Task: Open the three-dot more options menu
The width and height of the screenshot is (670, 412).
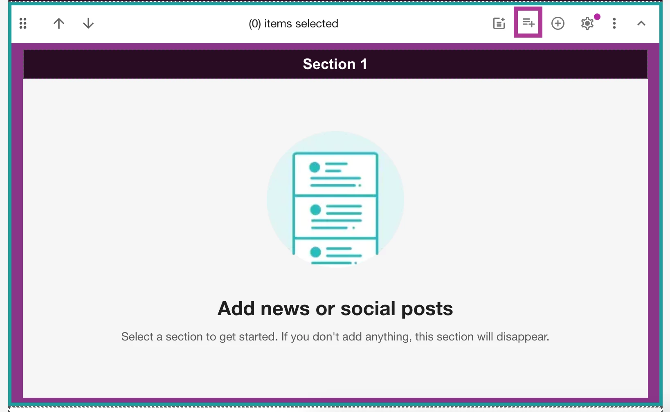Action: click(x=614, y=23)
